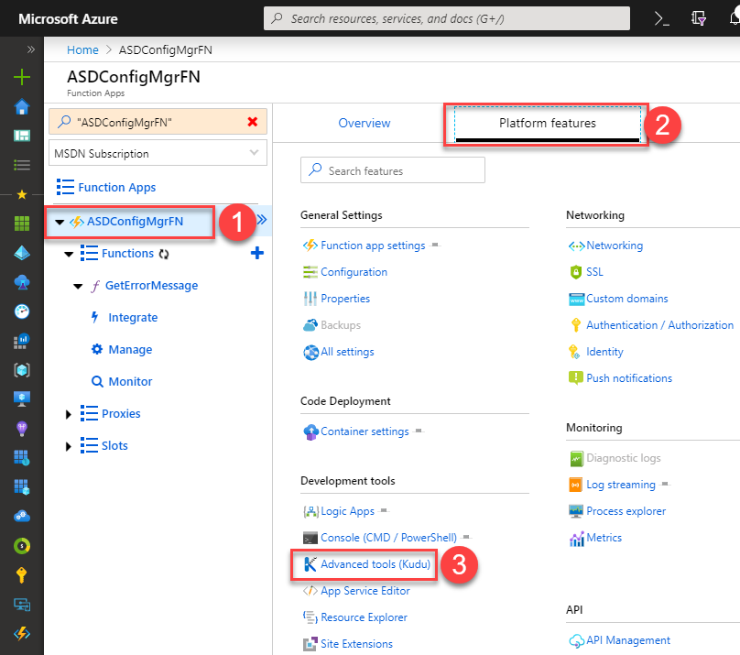
Task: Open All resources green grid icon
Action: click(22, 224)
